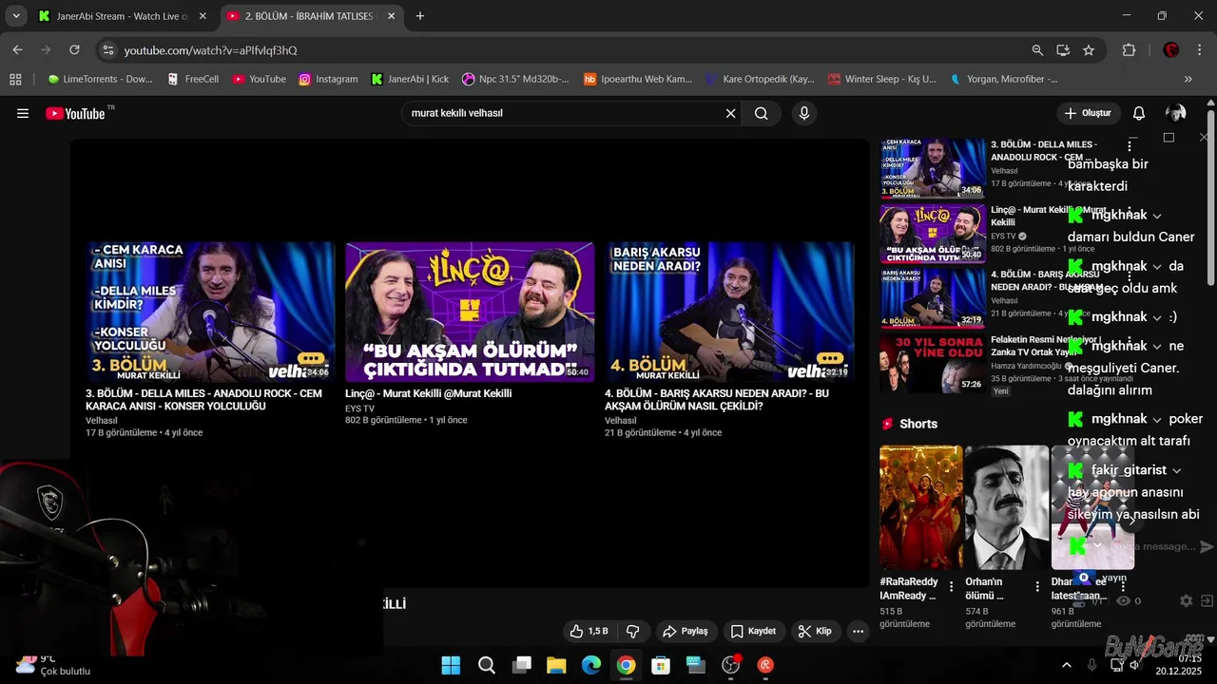
Task: Open Microsoft Edge from taskbar
Action: tap(591, 665)
